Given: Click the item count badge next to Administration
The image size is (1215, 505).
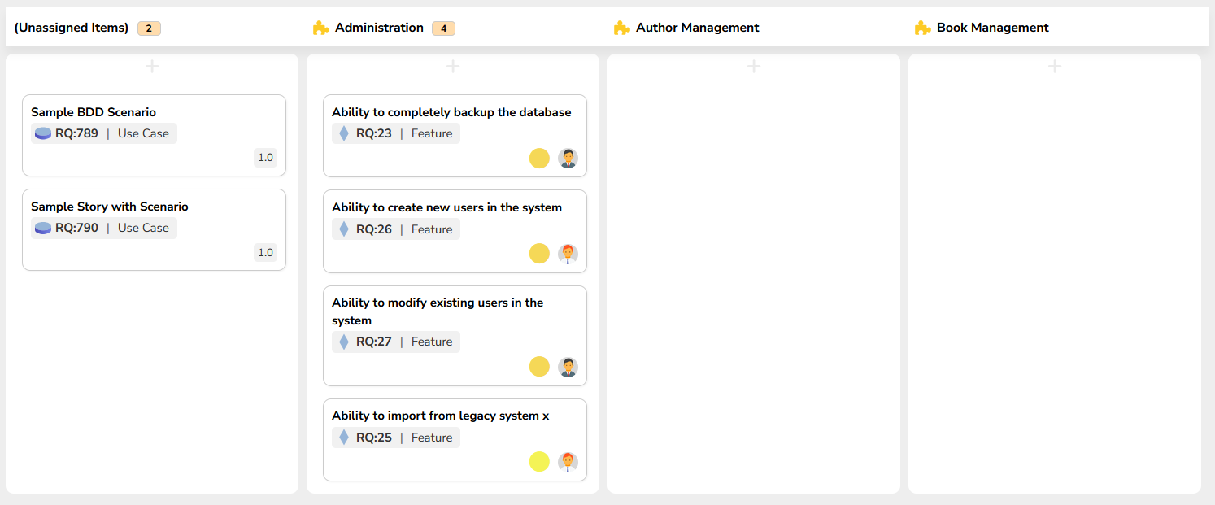Looking at the screenshot, I should point(443,28).
